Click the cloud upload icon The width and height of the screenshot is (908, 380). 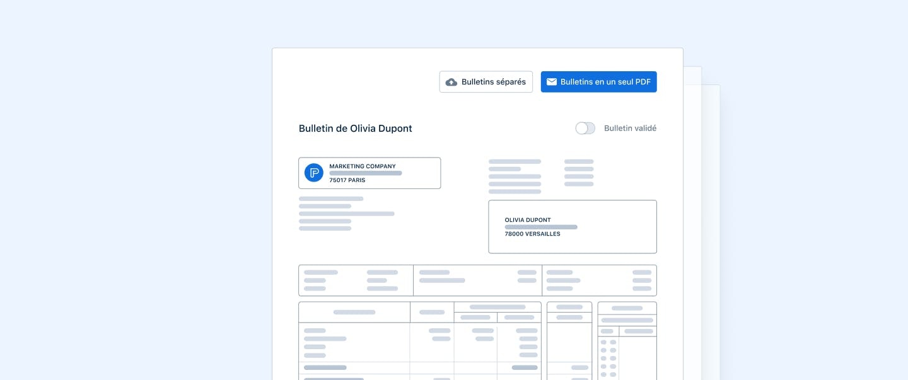point(451,82)
